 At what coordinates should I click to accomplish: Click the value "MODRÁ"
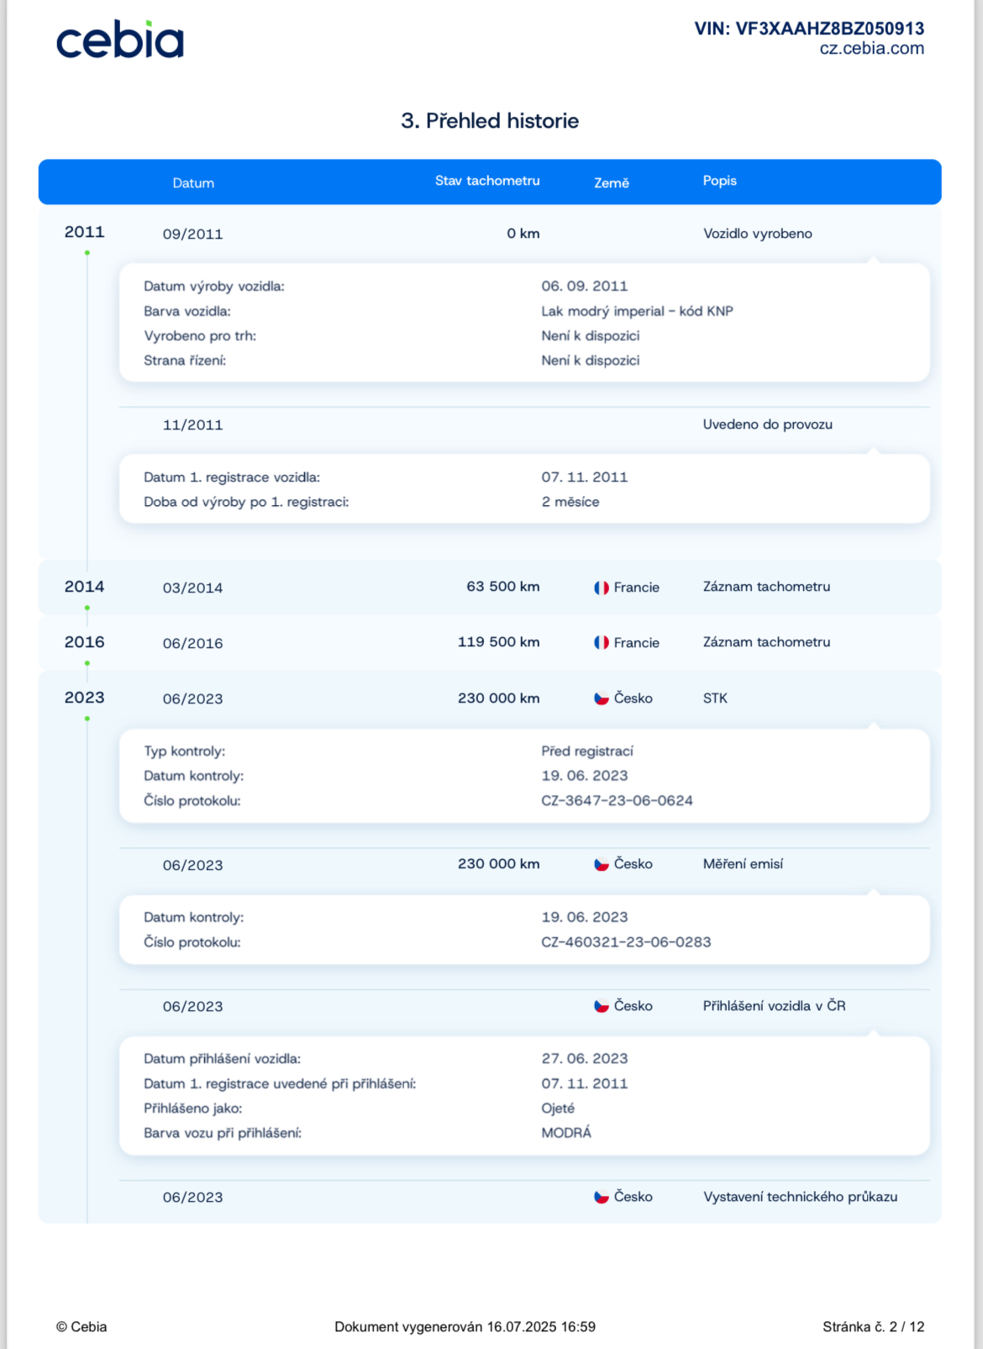[566, 1133]
